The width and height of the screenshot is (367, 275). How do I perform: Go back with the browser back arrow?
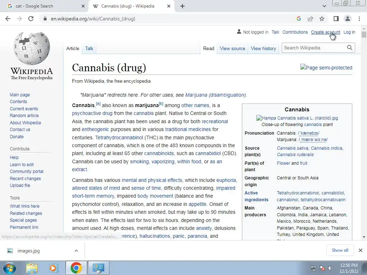pos(8,19)
